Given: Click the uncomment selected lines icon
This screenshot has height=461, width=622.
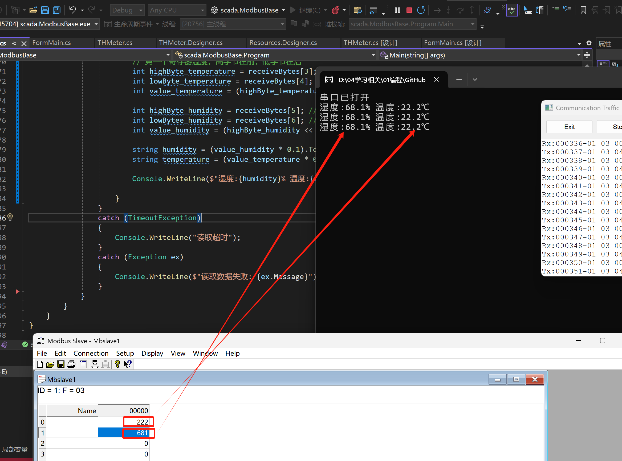Looking at the screenshot, I should 567,10.
